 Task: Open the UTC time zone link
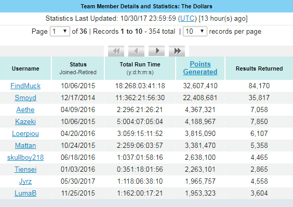pyautogui.click(x=187, y=19)
